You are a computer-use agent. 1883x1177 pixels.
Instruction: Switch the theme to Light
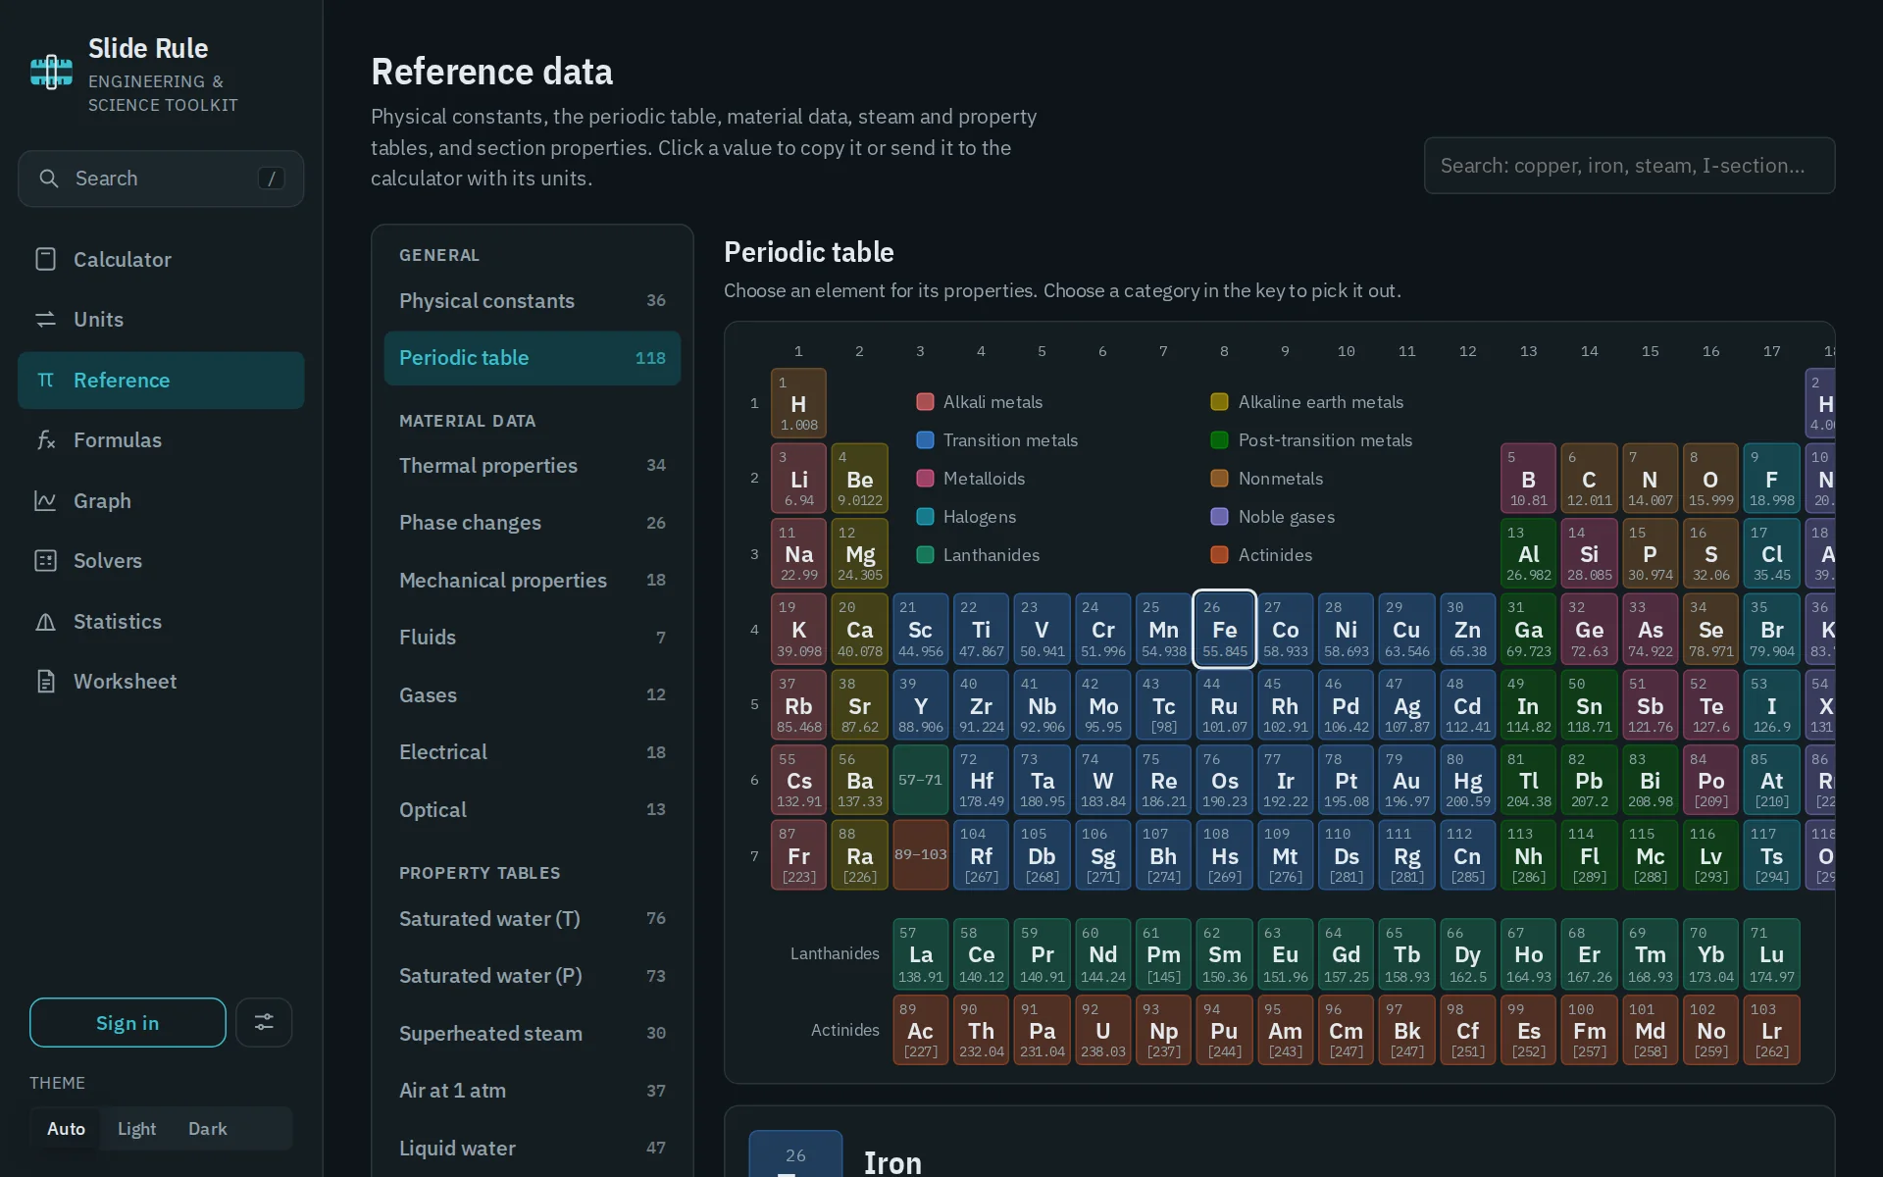[x=136, y=1129]
